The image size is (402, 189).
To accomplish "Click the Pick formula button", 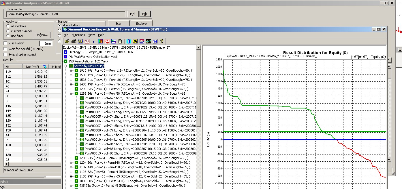I will [x=133, y=14].
